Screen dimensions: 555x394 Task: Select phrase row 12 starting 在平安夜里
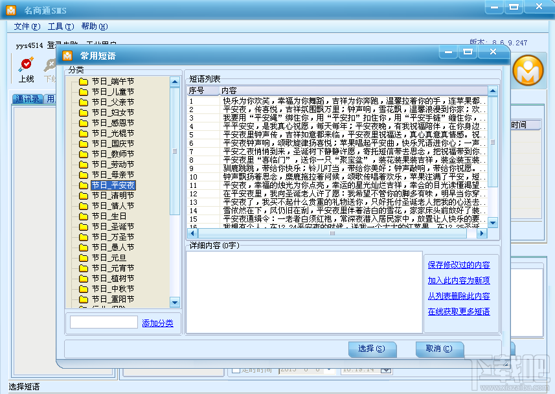click(337, 194)
